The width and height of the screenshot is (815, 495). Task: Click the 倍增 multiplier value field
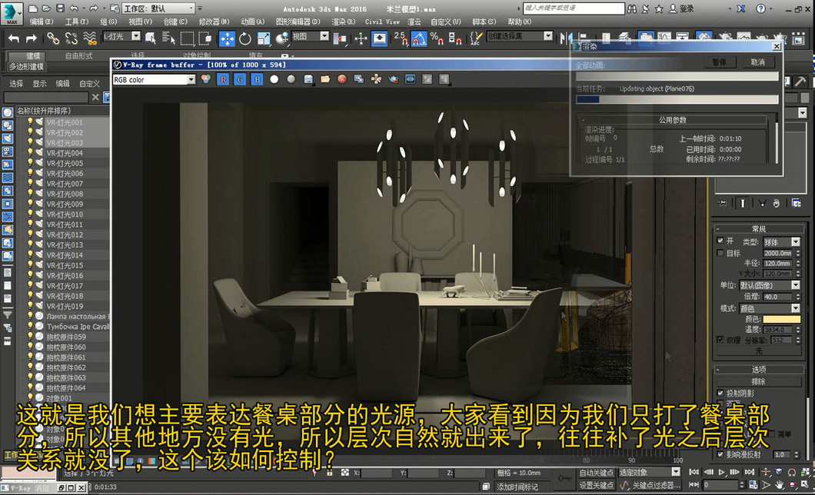[778, 297]
